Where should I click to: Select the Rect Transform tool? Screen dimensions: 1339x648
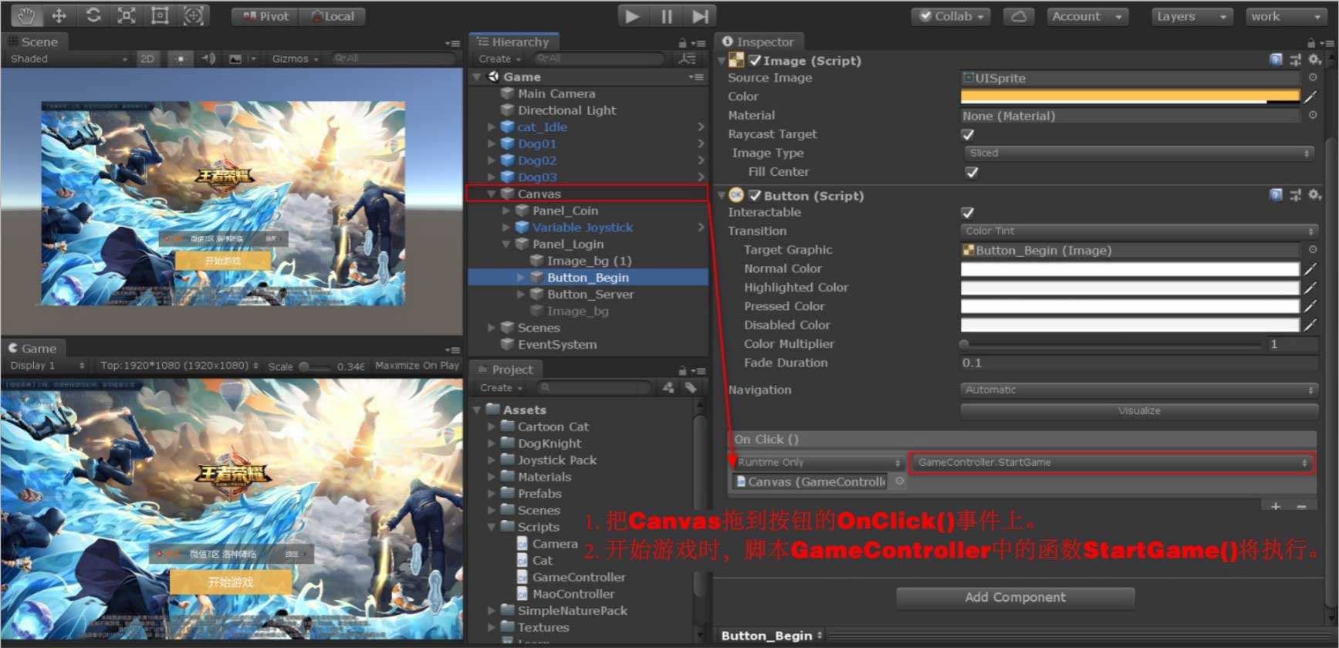(x=160, y=15)
